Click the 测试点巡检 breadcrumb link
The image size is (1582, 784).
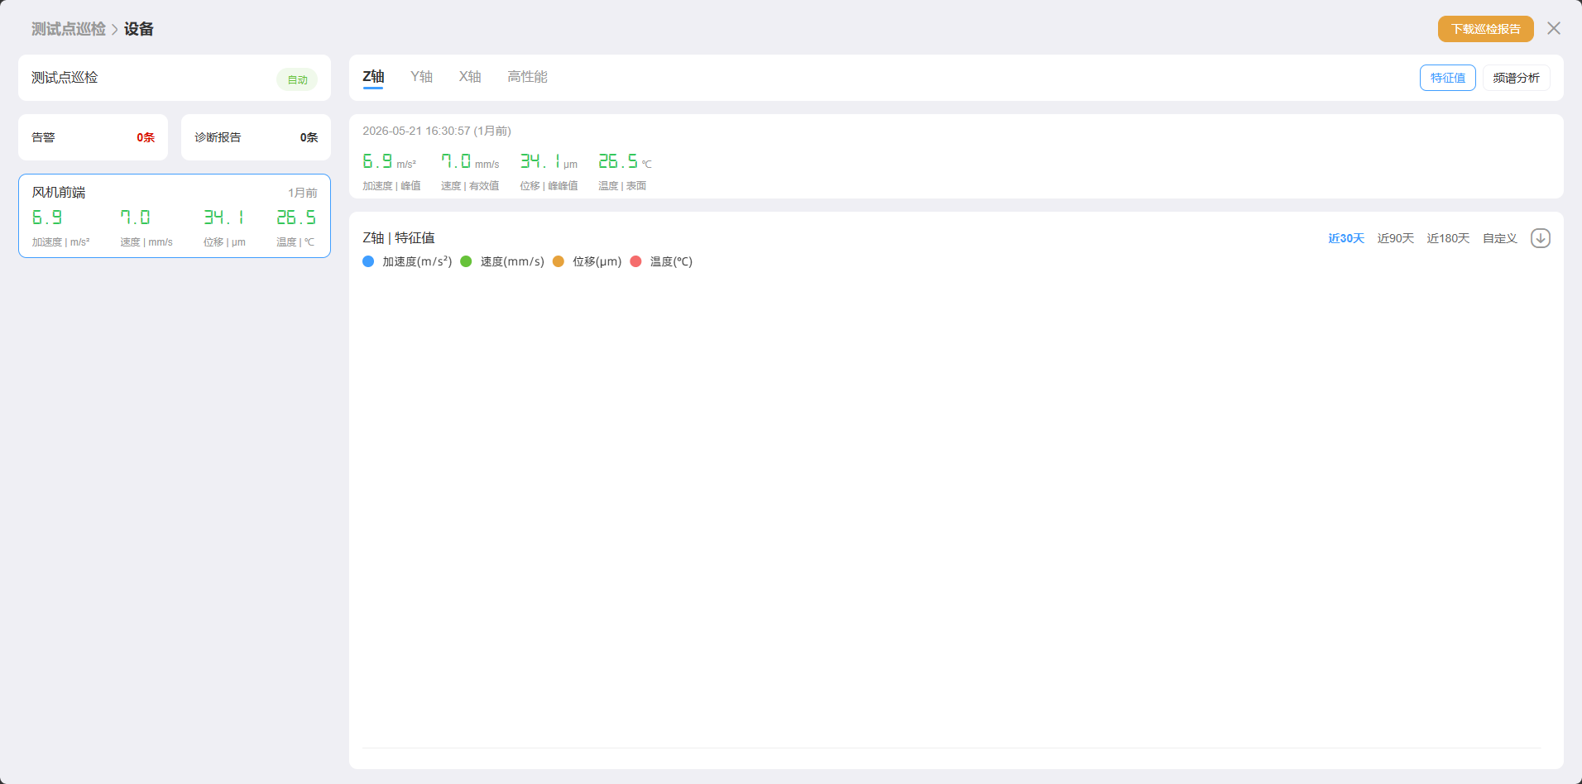[69, 29]
